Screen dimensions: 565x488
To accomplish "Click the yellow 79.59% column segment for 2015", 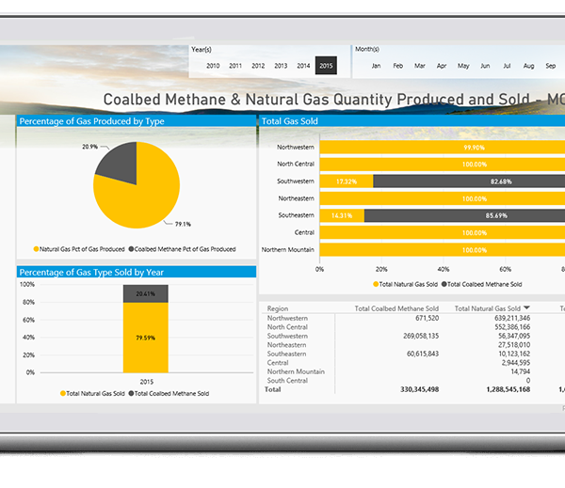I will click(x=147, y=337).
